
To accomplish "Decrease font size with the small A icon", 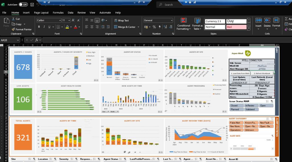I will pos(79,20).
